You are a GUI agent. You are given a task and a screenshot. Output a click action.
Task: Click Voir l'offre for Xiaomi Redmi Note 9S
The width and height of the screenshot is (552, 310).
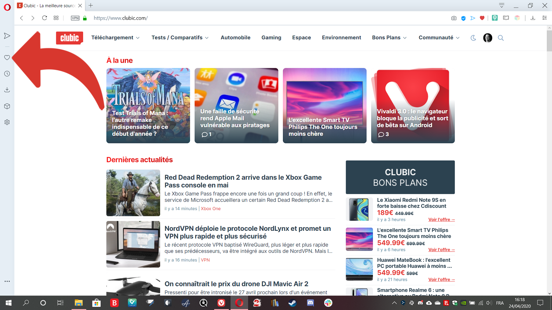(x=441, y=219)
